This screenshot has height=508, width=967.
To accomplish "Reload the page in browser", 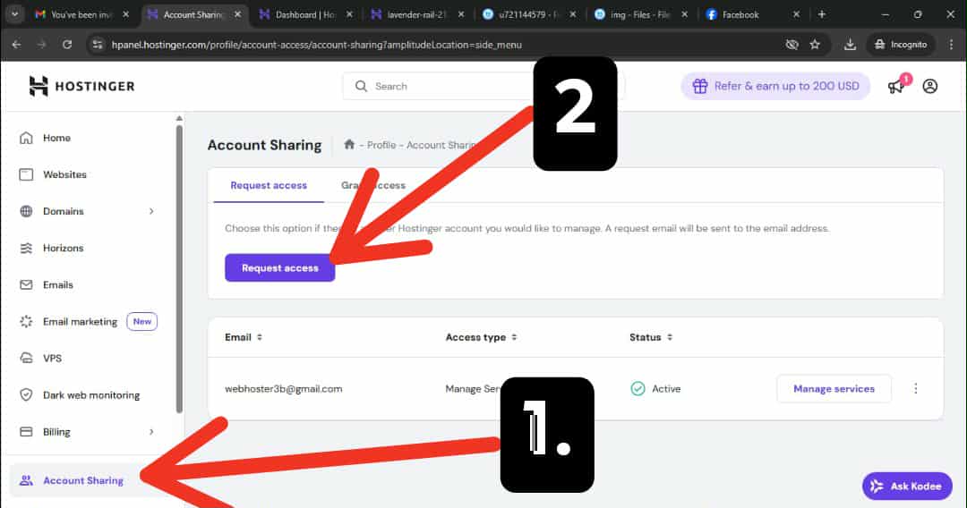I will click(x=67, y=44).
